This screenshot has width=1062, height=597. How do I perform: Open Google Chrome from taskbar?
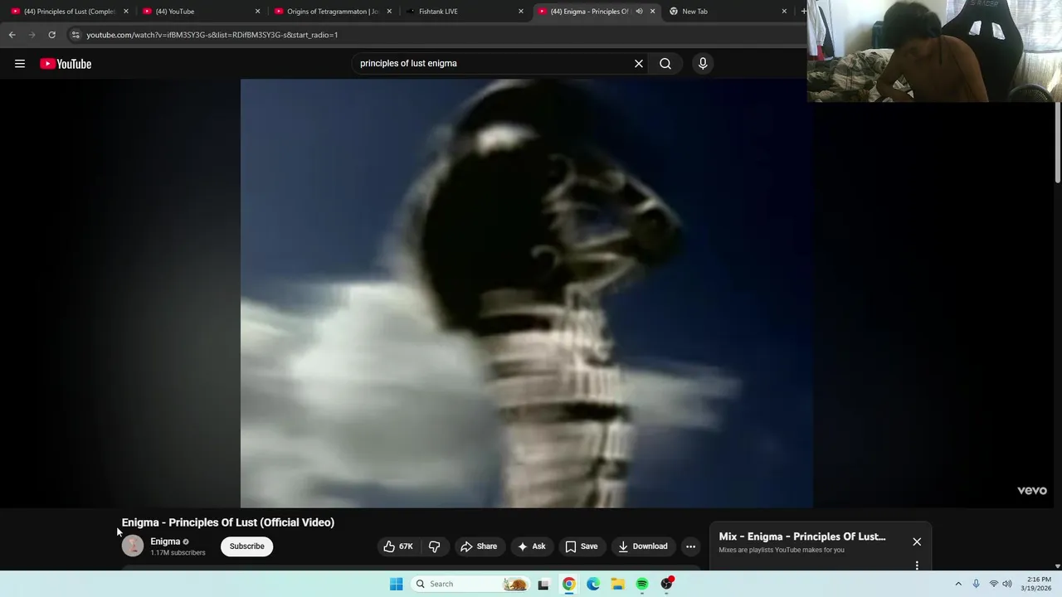pyautogui.click(x=568, y=584)
